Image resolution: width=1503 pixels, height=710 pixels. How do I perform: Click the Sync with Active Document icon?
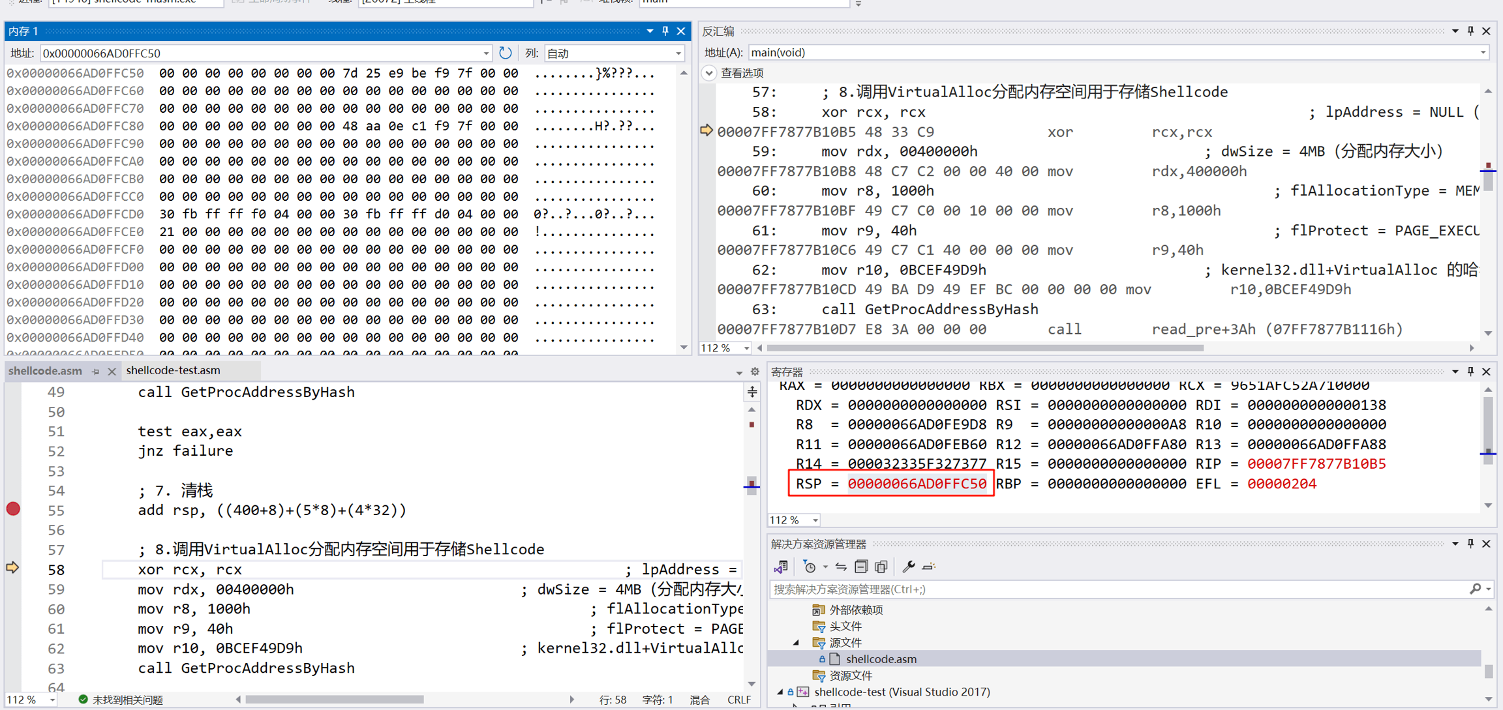coord(841,567)
